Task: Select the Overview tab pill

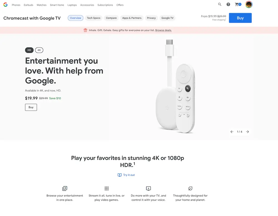Action: tap(76, 18)
